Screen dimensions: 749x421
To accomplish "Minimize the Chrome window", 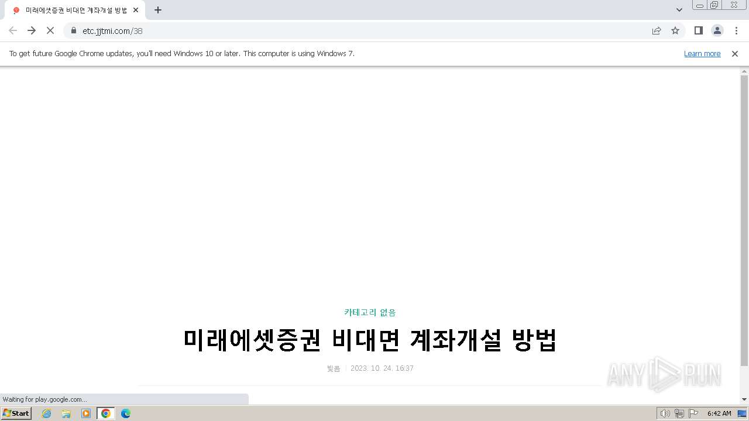I will [699, 5].
